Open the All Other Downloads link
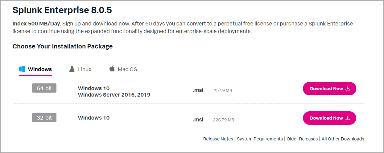 tap(343, 139)
